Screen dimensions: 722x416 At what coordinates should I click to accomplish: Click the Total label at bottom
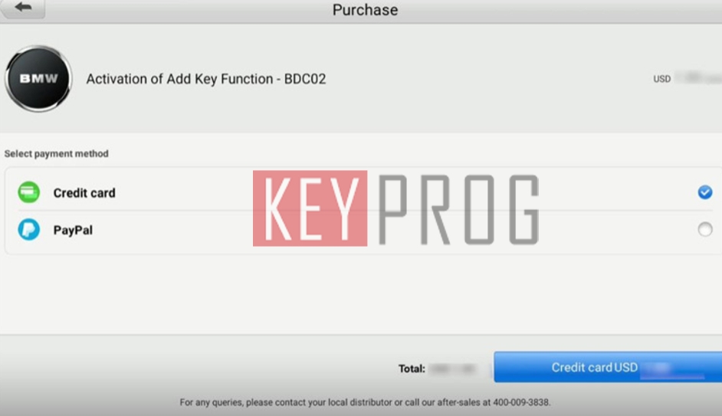pyautogui.click(x=412, y=369)
